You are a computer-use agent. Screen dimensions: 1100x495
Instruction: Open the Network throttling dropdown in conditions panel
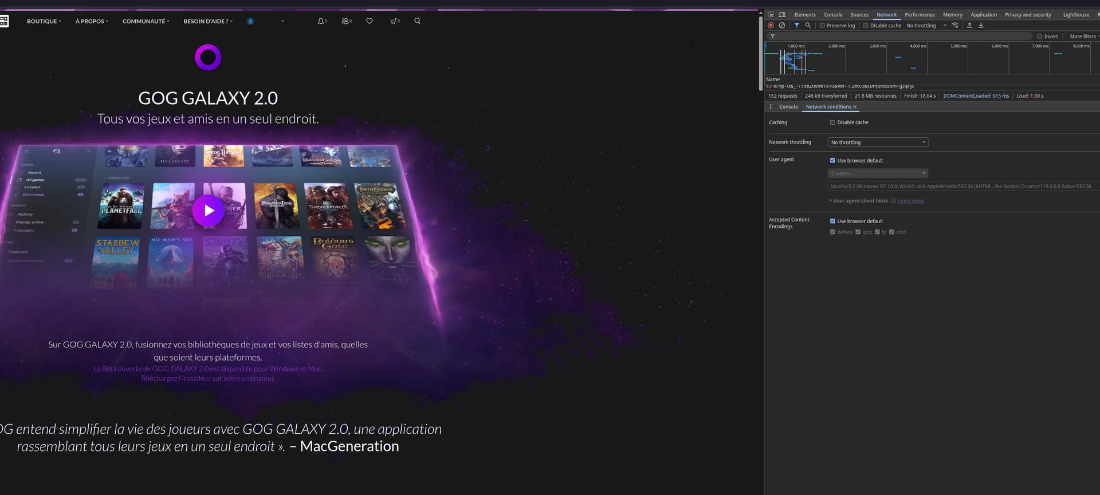pos(878,142)
